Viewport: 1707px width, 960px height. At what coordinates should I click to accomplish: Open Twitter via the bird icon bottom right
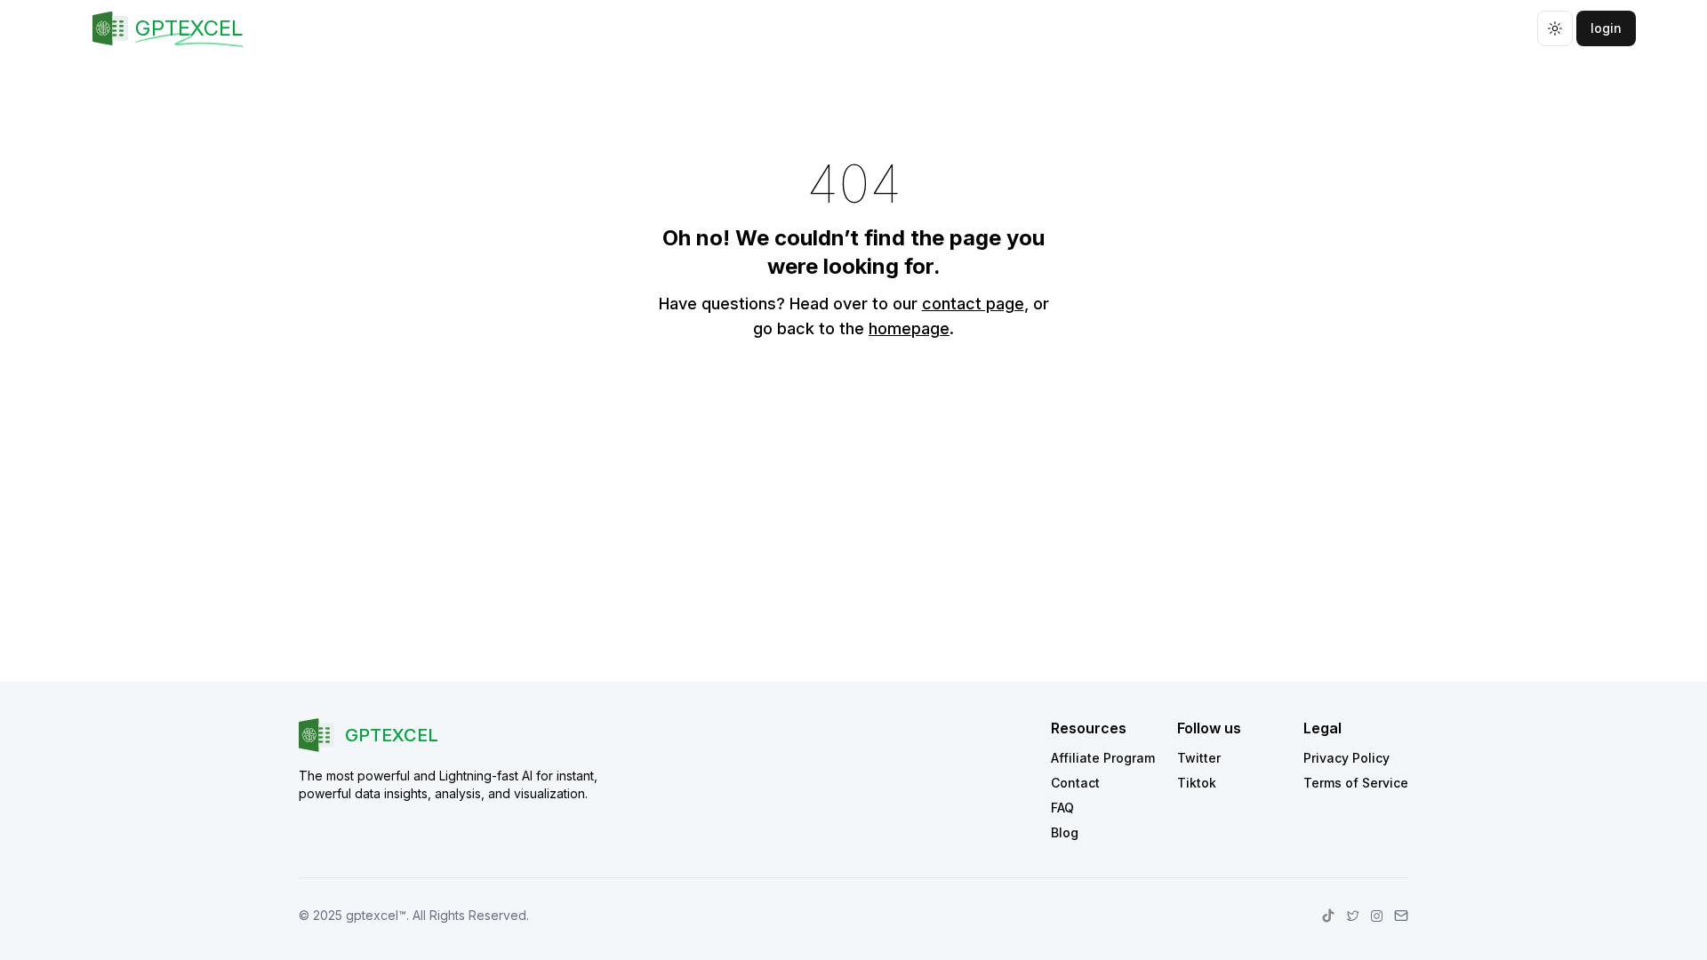pyautogui.click(x=1352, y=916)
